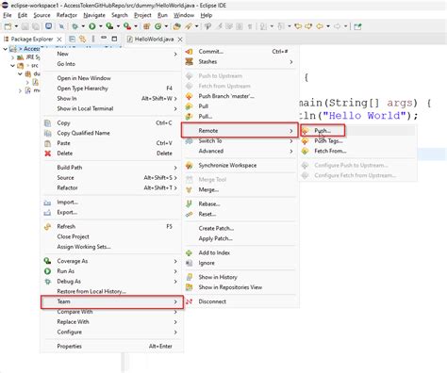Viewport: 447px width, 373px height.
Task: Click the Save All toolbar icon
Action: pos(36,26)
